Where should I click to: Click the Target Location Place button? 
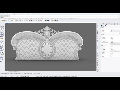115,51
